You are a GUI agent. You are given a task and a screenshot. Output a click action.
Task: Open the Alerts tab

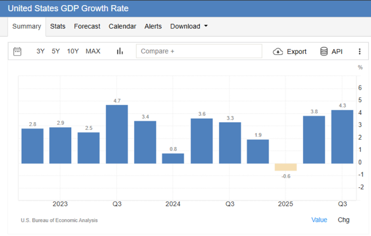pos(153,26)
